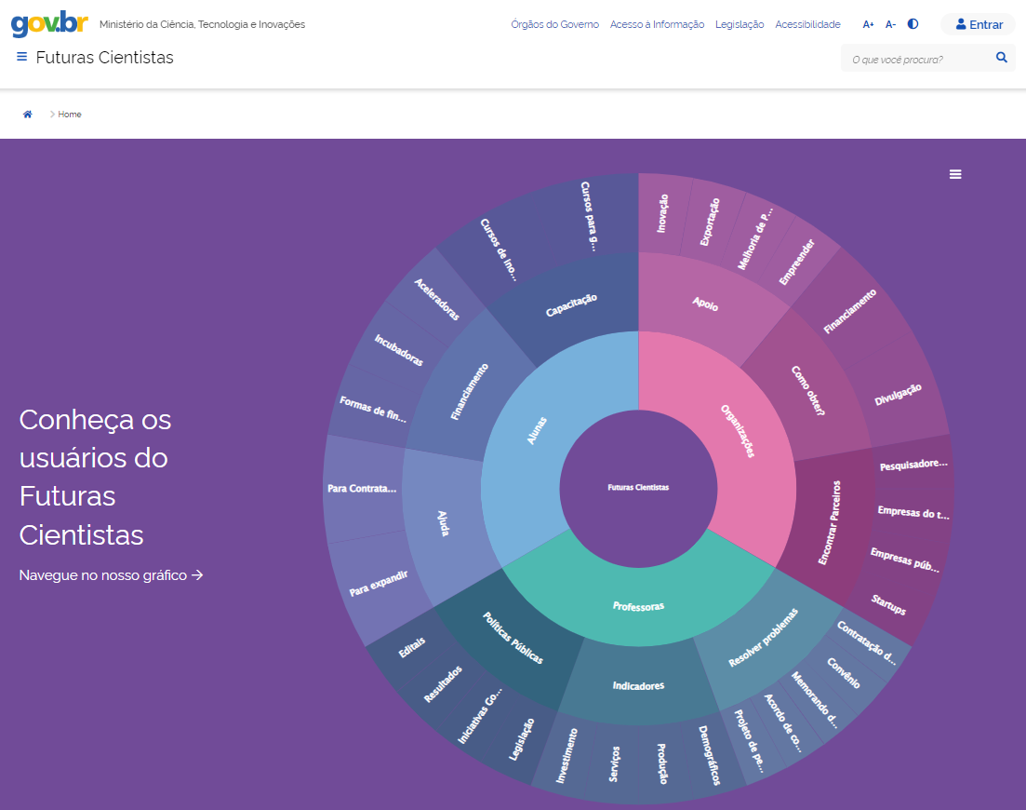Select the Startups outer segment
Screen dimensions: 1026x810
point(888,604)
